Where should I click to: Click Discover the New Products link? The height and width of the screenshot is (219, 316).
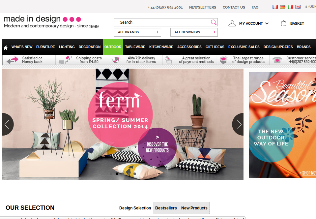tap(157, 147)
